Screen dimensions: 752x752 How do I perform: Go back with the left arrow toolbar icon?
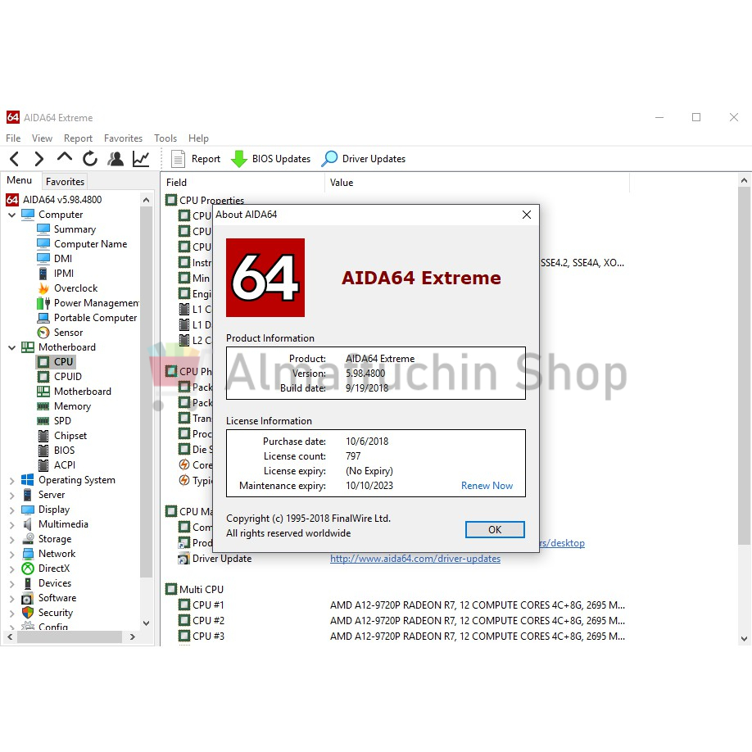[x=15, y=159]
